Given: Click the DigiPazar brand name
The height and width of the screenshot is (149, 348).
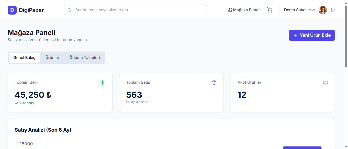Looking at the screenshot, I should 31,10.
